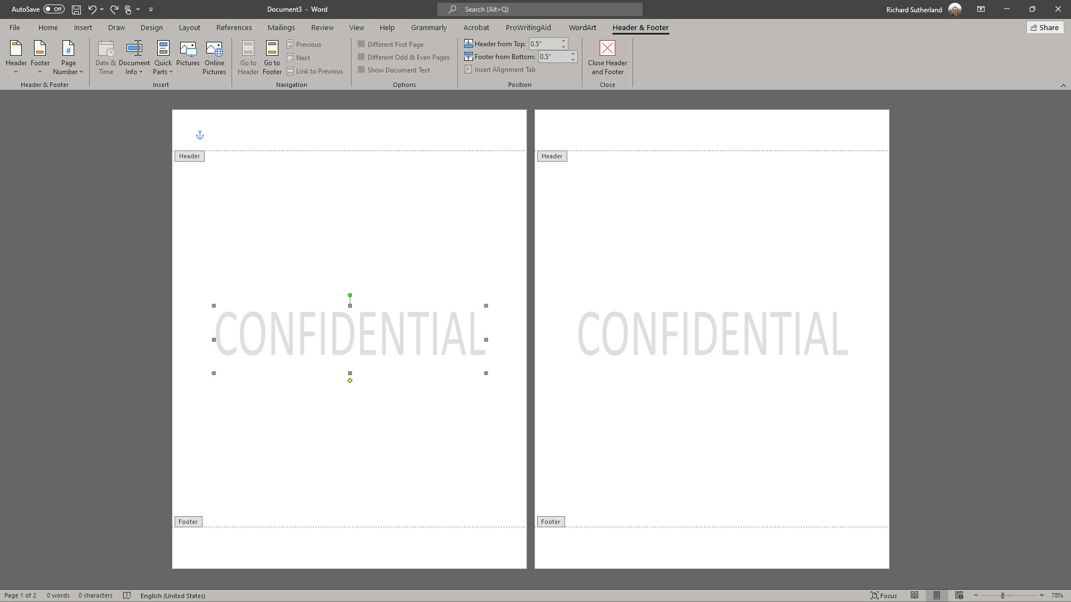Image resolution: width=1071 pixels, height=602 pixels.
Task: Enable Different First Page
Action: pos(361,44)
